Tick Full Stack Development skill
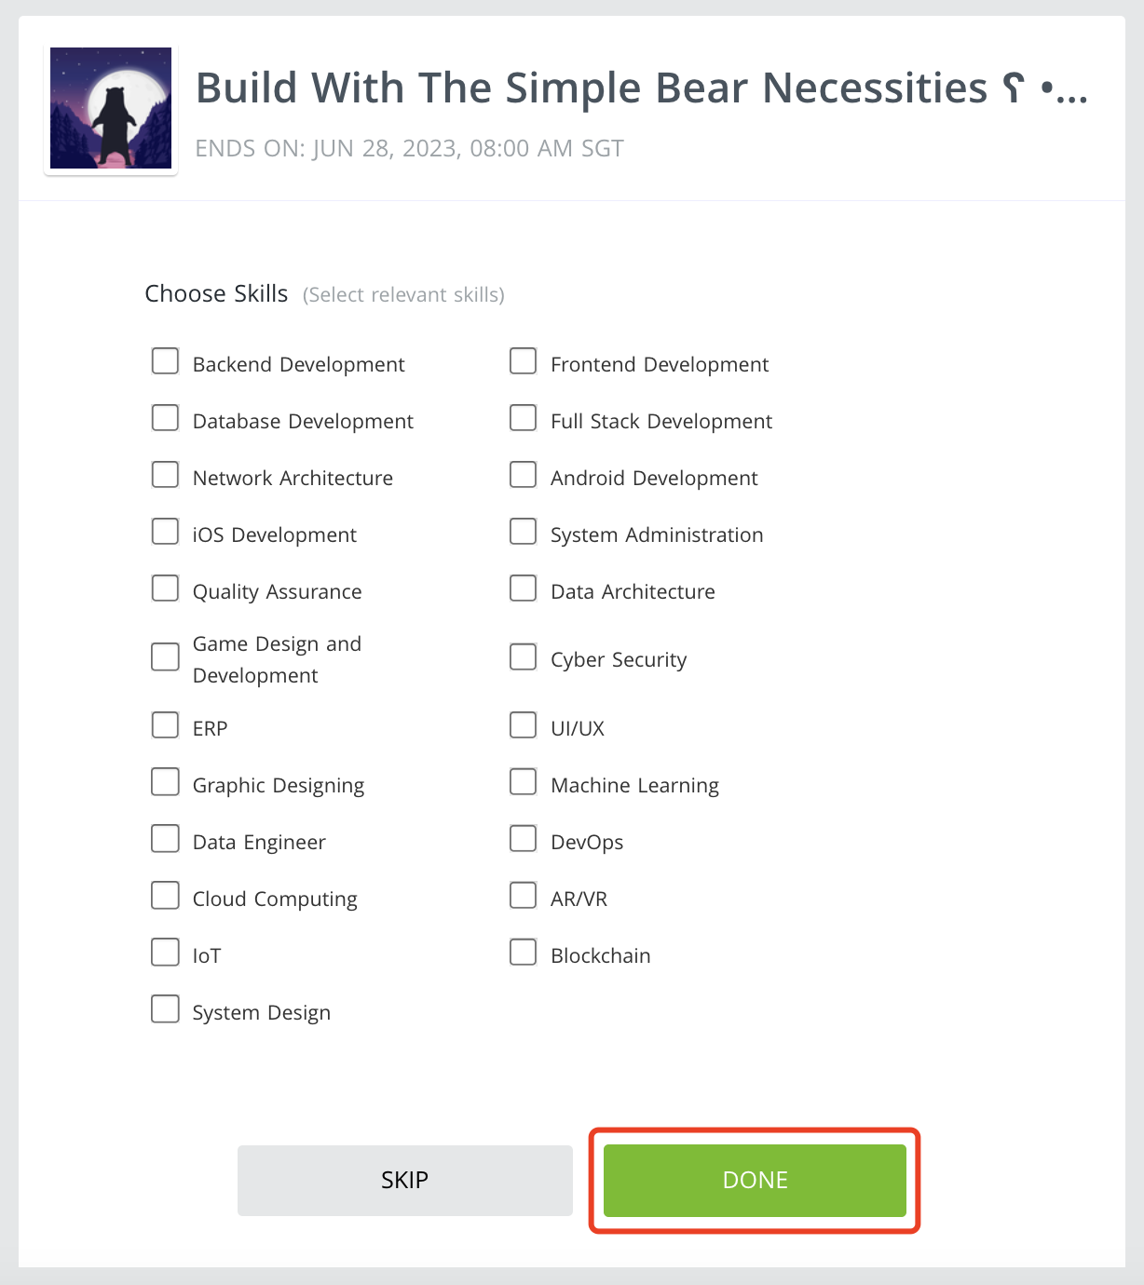The image size is (1144, 1285). pyautogui.click(x=523, y=418)
